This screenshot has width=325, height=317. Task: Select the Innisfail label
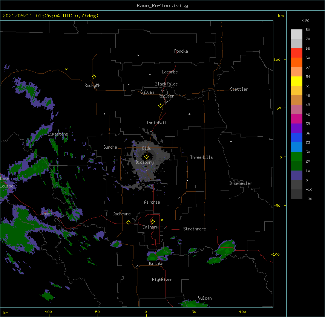point(156,123)
